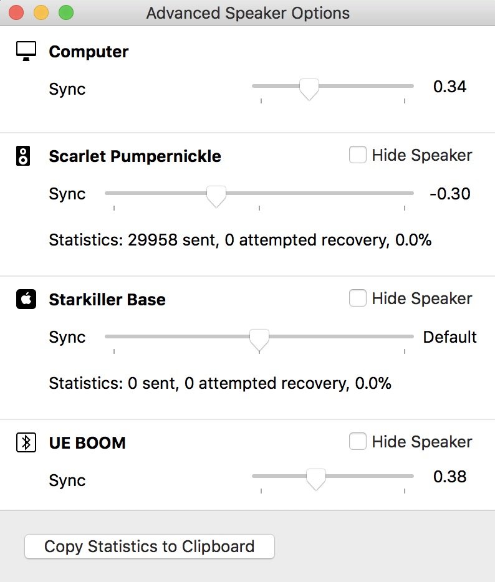Click the Starkiller Base Apple icon
The height and width of the screenshot is (582, 495).
[25, 300]
